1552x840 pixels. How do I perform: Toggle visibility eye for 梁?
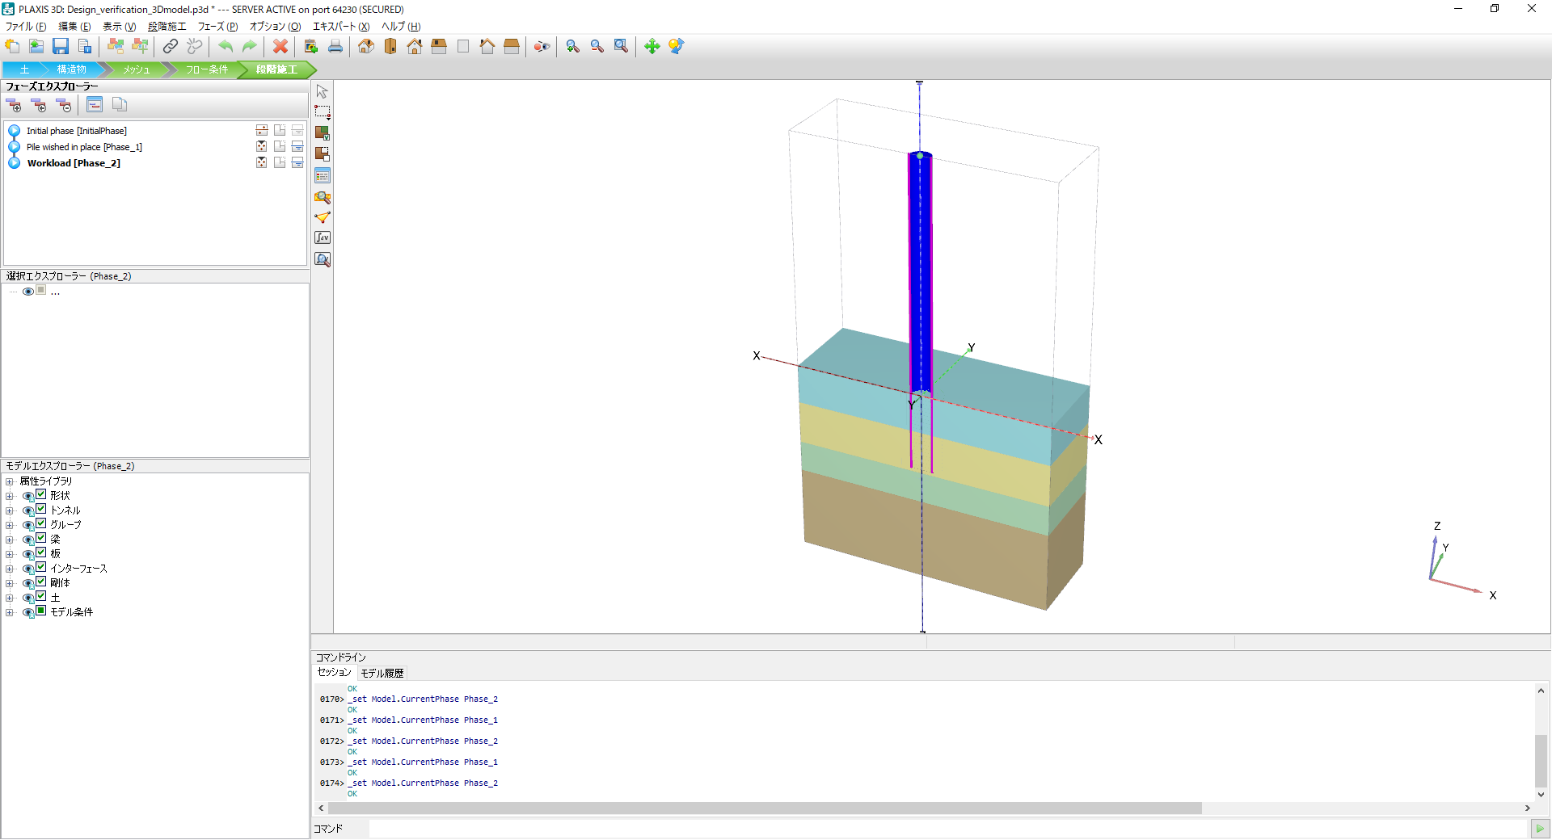28,540
